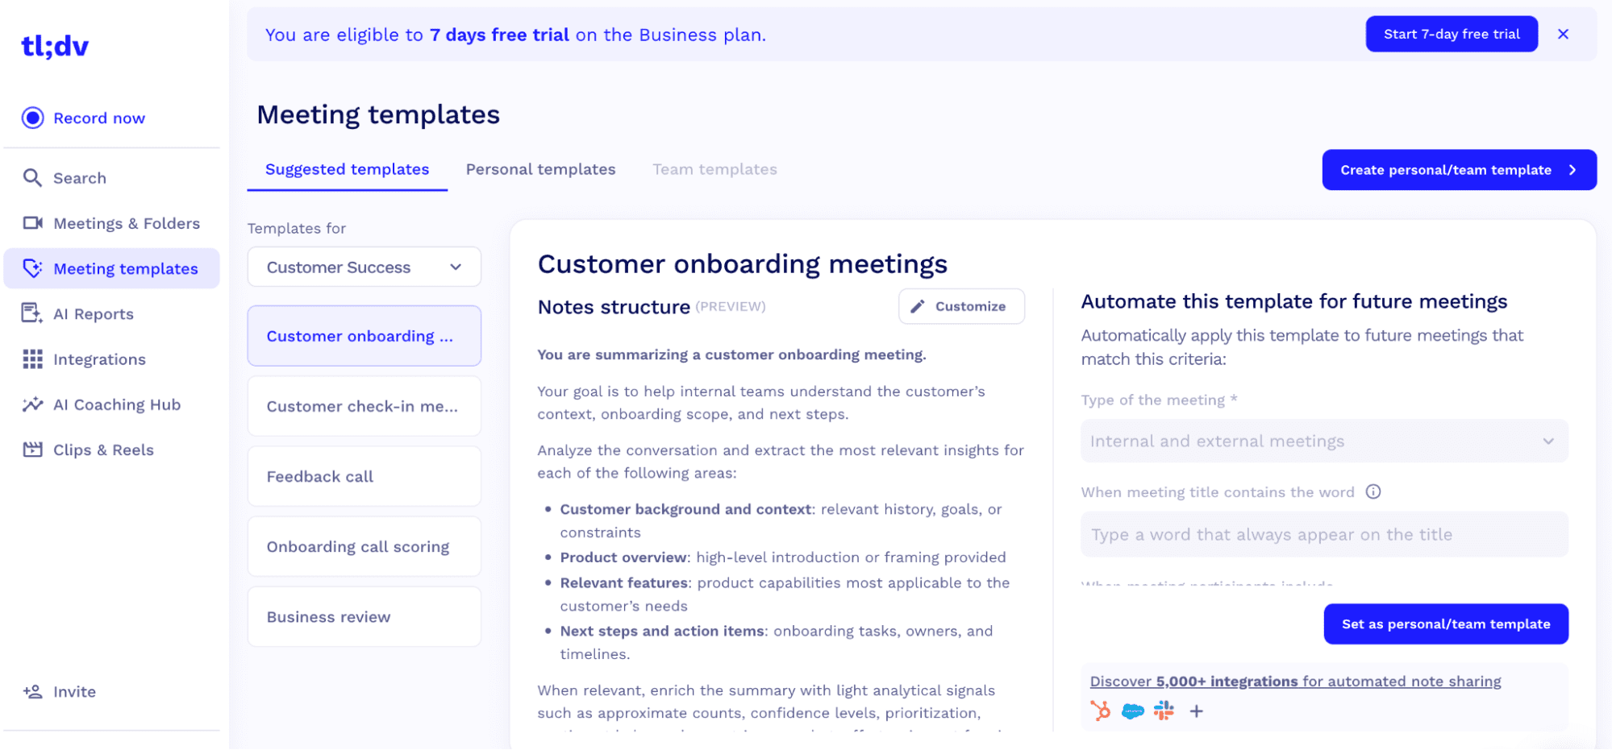Open Clips & Reels icon
1612x750 pixels.
[x=32, y=450]
